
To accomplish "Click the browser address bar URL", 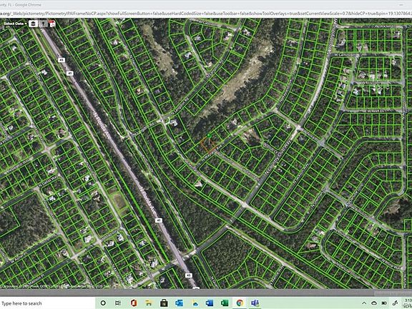I will (206, 13).
